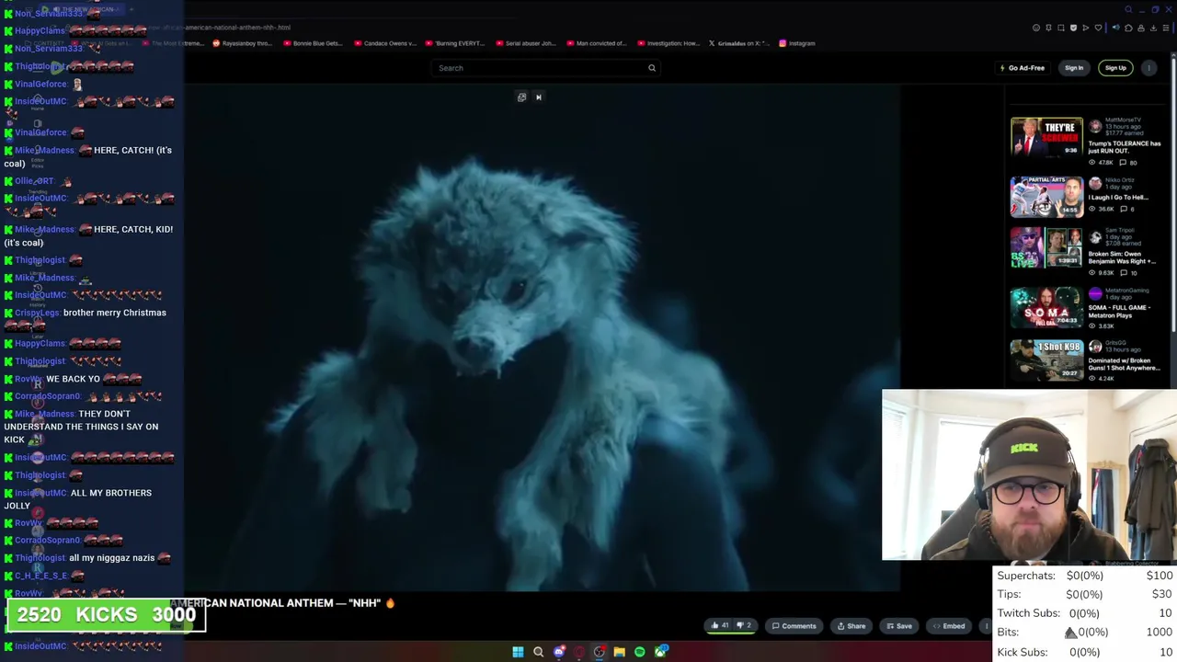Open browser easy setup menu icon

click(x=1166, y=28)
